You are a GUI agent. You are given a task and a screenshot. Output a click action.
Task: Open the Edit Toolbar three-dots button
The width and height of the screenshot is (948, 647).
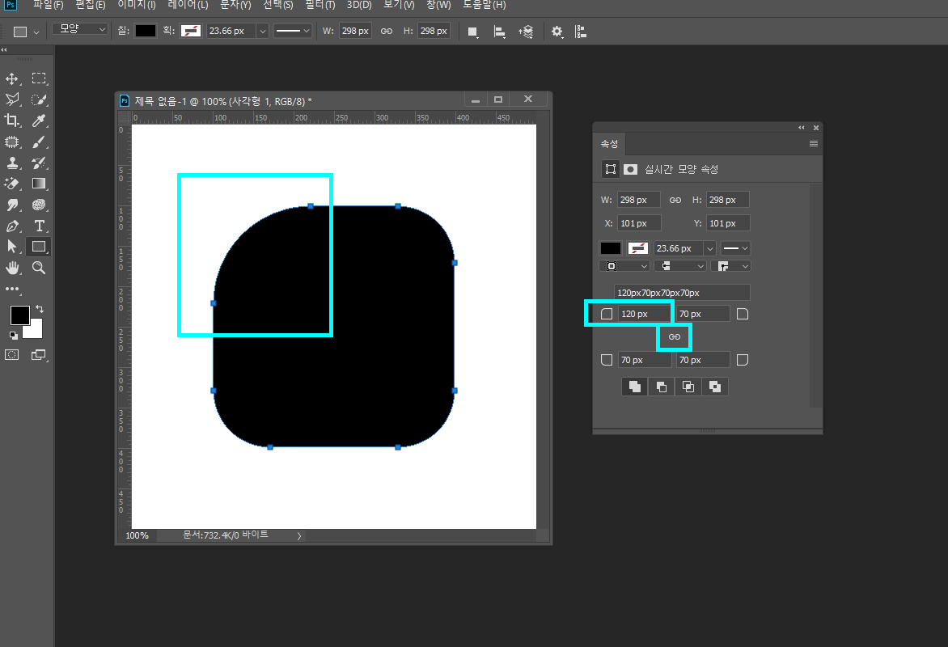(x=12, y=289)
